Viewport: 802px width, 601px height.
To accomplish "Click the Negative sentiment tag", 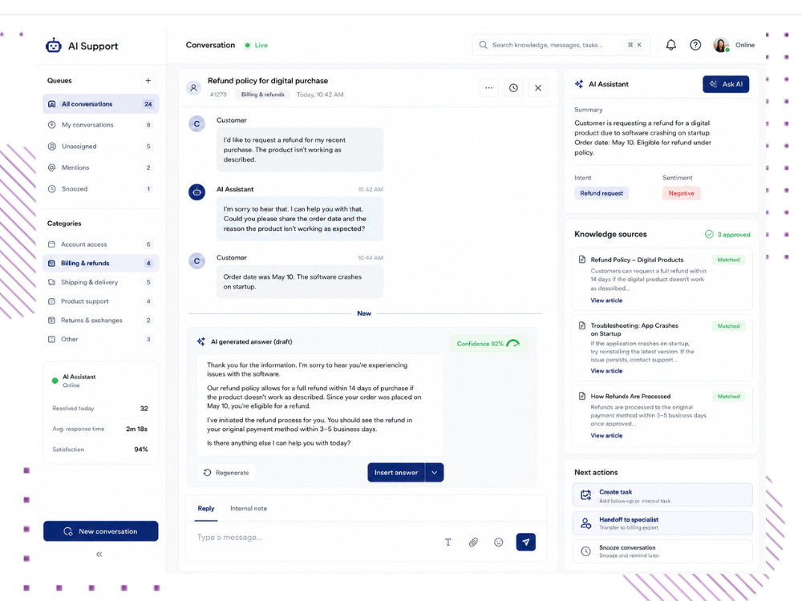I will [681, 193].
